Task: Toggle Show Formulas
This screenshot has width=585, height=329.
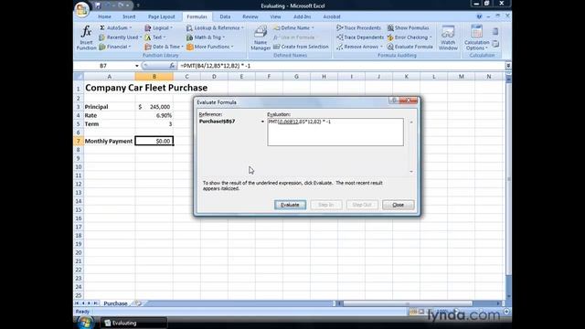Action: 409,28
